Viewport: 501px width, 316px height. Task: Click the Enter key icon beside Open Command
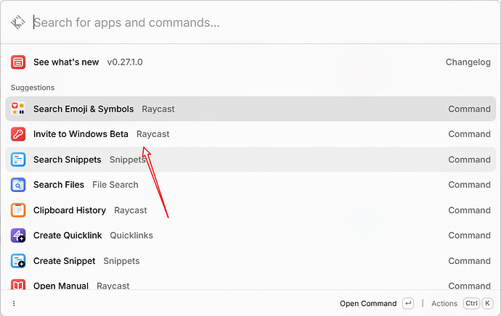click(x=408, y=303)
